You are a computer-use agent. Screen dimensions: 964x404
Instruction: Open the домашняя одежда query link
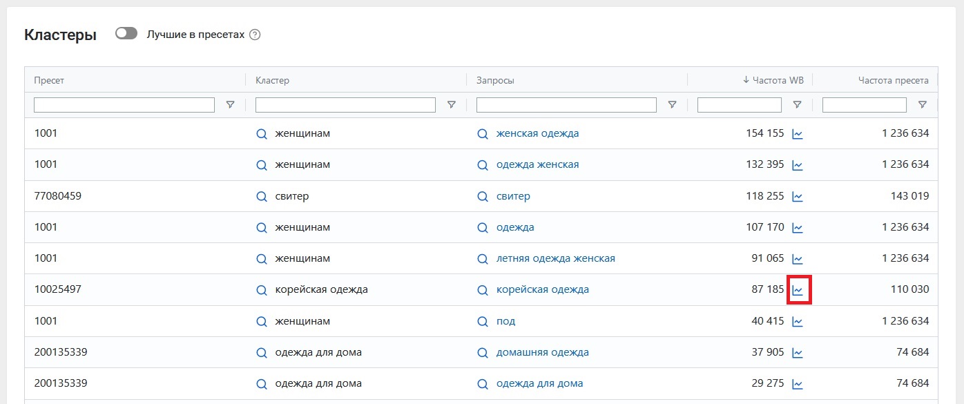542,352
